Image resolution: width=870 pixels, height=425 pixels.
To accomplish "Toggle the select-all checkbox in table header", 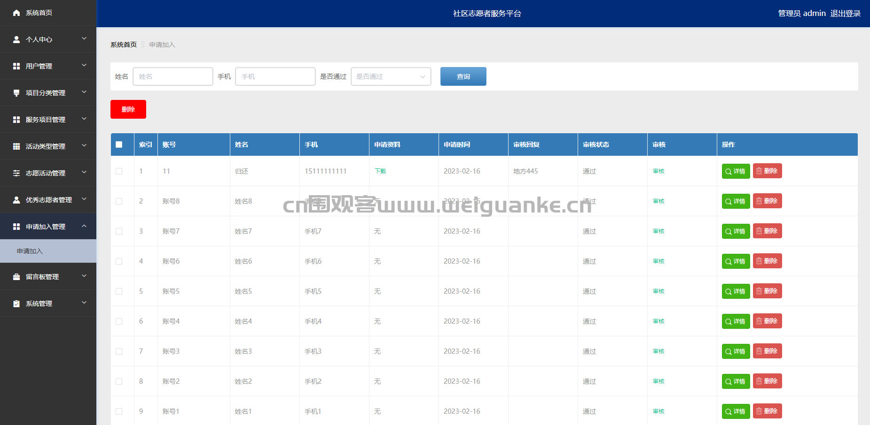I will tap(119, 144).
